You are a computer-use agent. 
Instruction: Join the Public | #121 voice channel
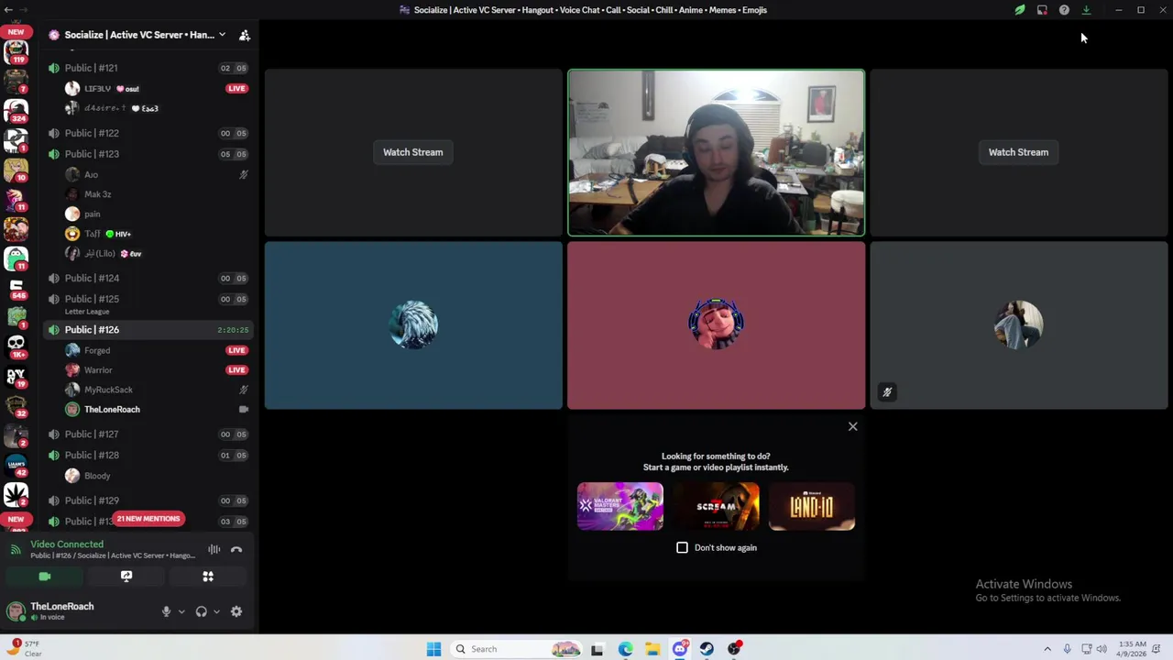[148, 68]
